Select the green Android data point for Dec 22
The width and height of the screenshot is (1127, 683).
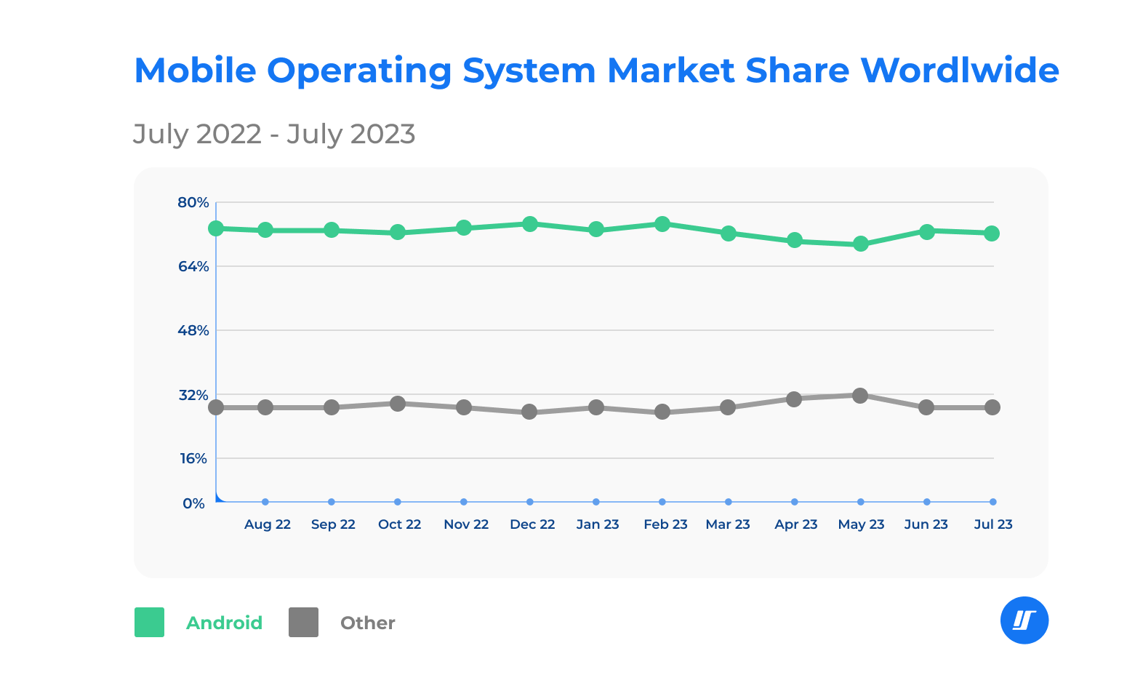pos(532,223)
